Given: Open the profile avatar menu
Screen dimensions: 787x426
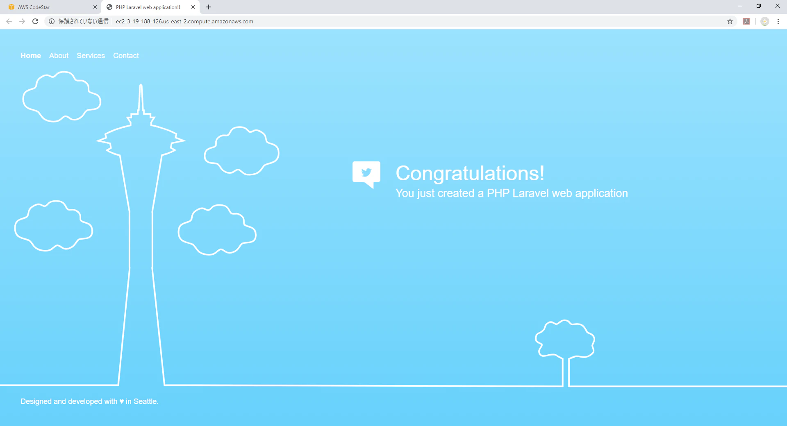Looking at the screenshot, I should 765,21.
